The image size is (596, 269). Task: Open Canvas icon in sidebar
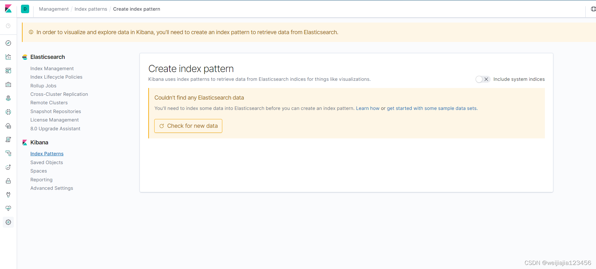pos(8,85)
